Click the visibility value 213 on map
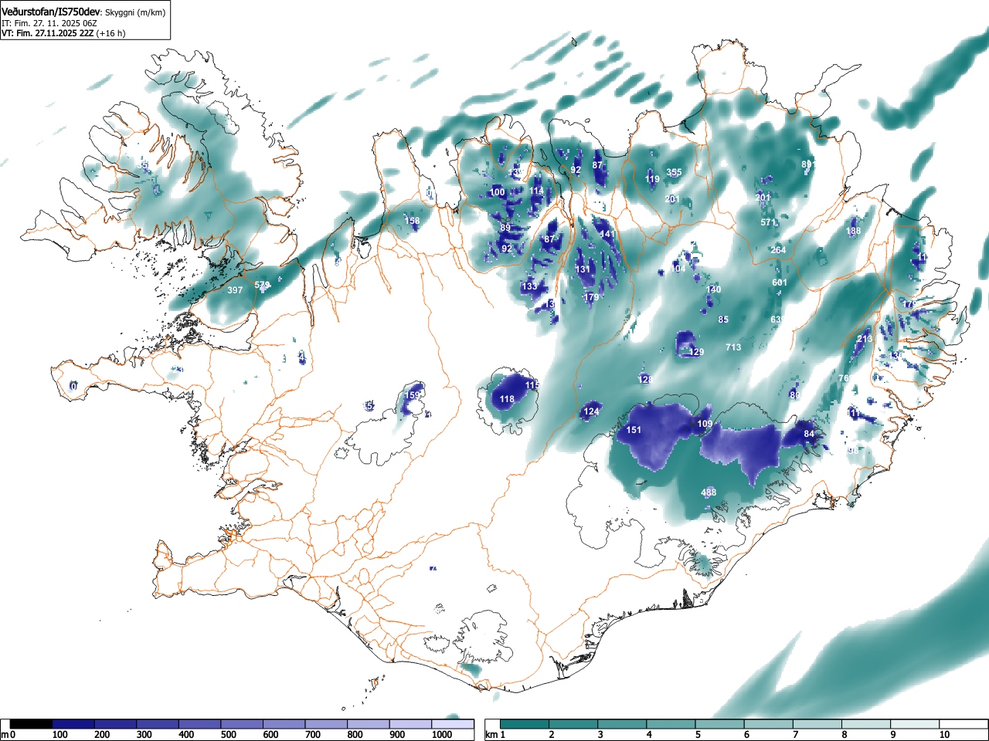Screen dimensions: 989x741 [x=865, y=339]
